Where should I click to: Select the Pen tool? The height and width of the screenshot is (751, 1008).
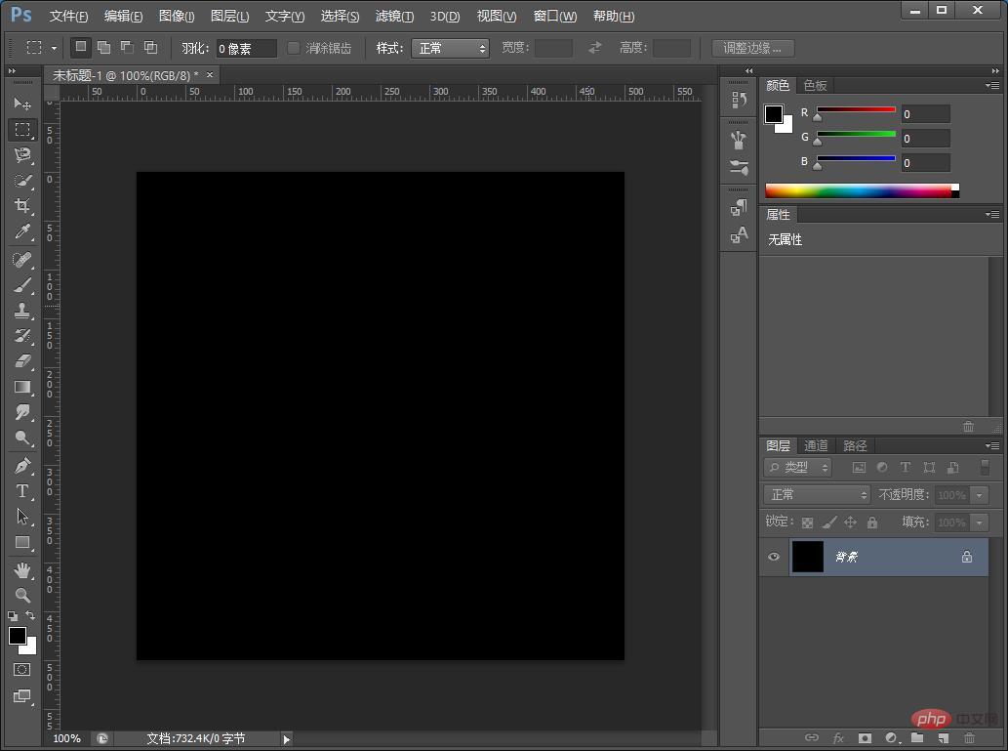(22, 465)
